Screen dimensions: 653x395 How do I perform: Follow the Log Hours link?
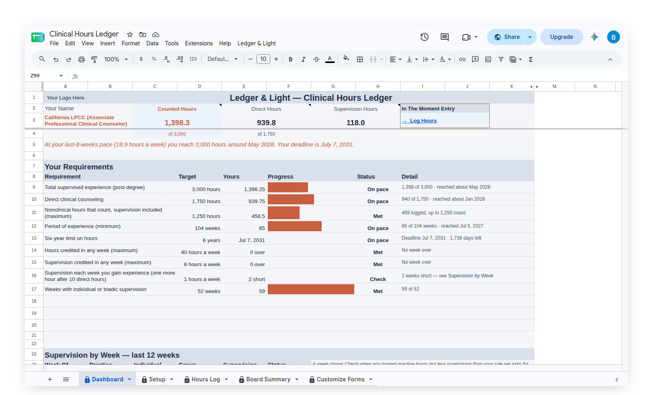pos(423,121)
